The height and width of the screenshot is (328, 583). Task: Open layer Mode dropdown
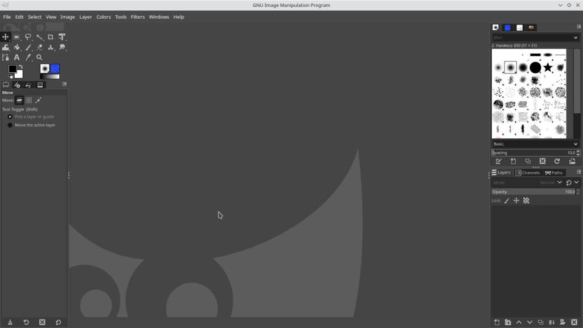coord(527,183)
